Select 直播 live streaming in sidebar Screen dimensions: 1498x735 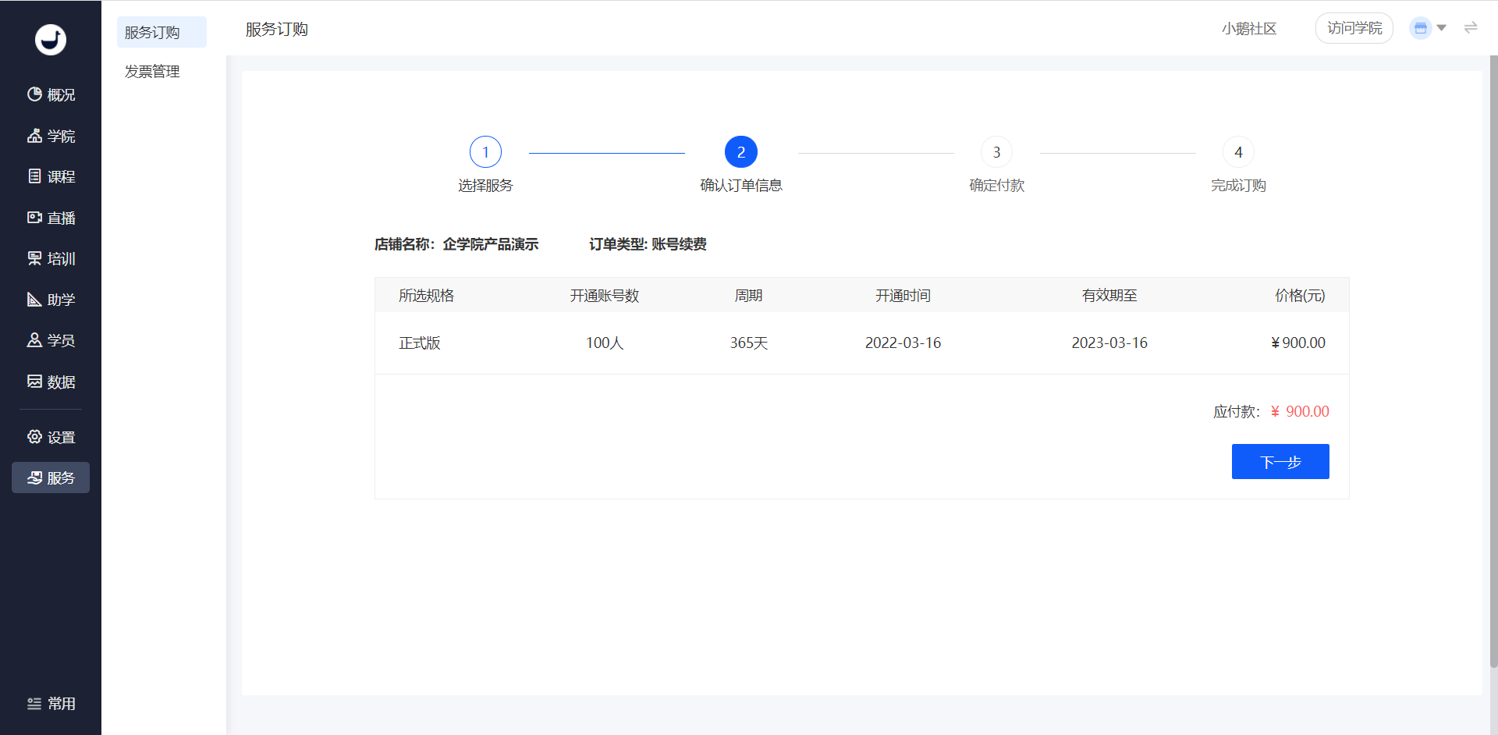tap(51, 218)
